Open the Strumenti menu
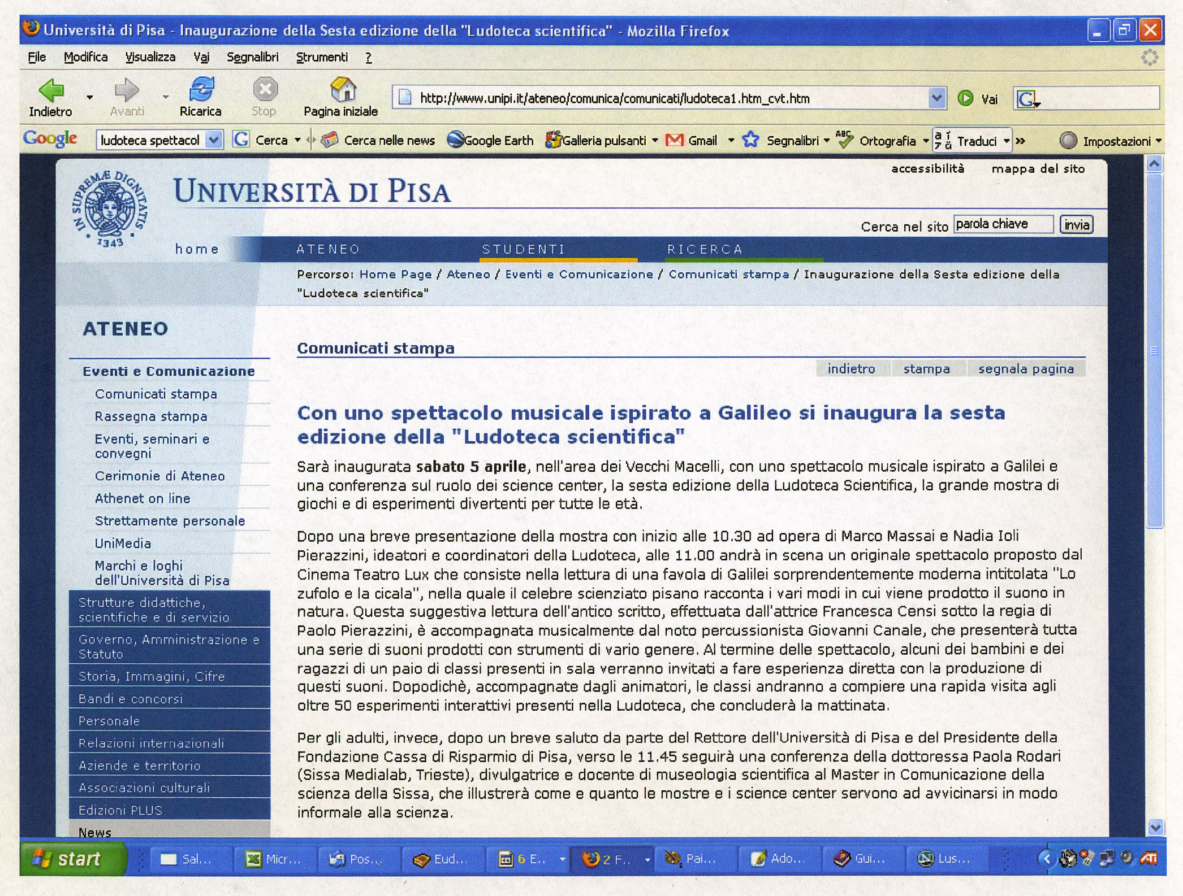Screen dimensions: 1183x896 tap(322, 57)
